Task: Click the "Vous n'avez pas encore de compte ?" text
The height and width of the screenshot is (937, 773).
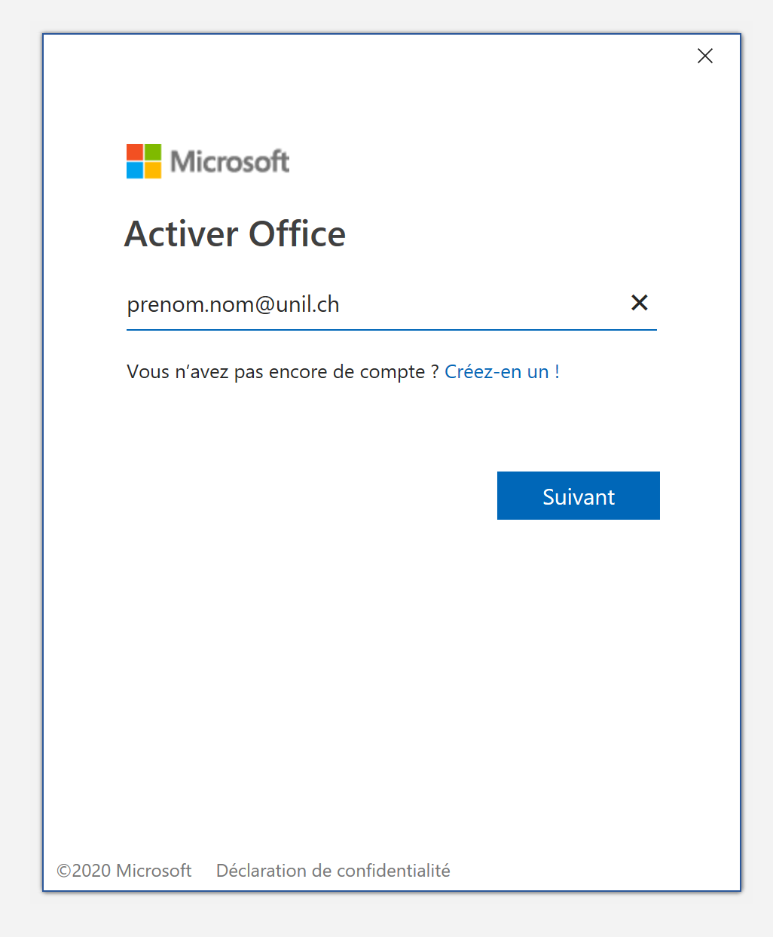Action: point(283,372)
